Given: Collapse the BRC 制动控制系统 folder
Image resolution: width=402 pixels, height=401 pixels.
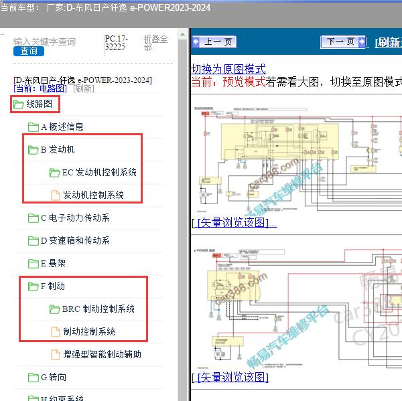Looking at the screenshot, I should 98,309.
